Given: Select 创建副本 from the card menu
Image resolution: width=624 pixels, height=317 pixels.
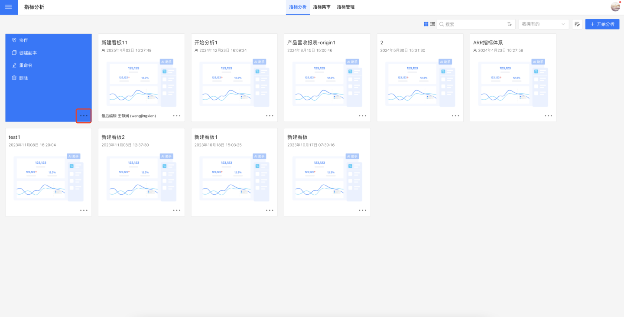Looking at the screenshot, I should click(28, 52).
